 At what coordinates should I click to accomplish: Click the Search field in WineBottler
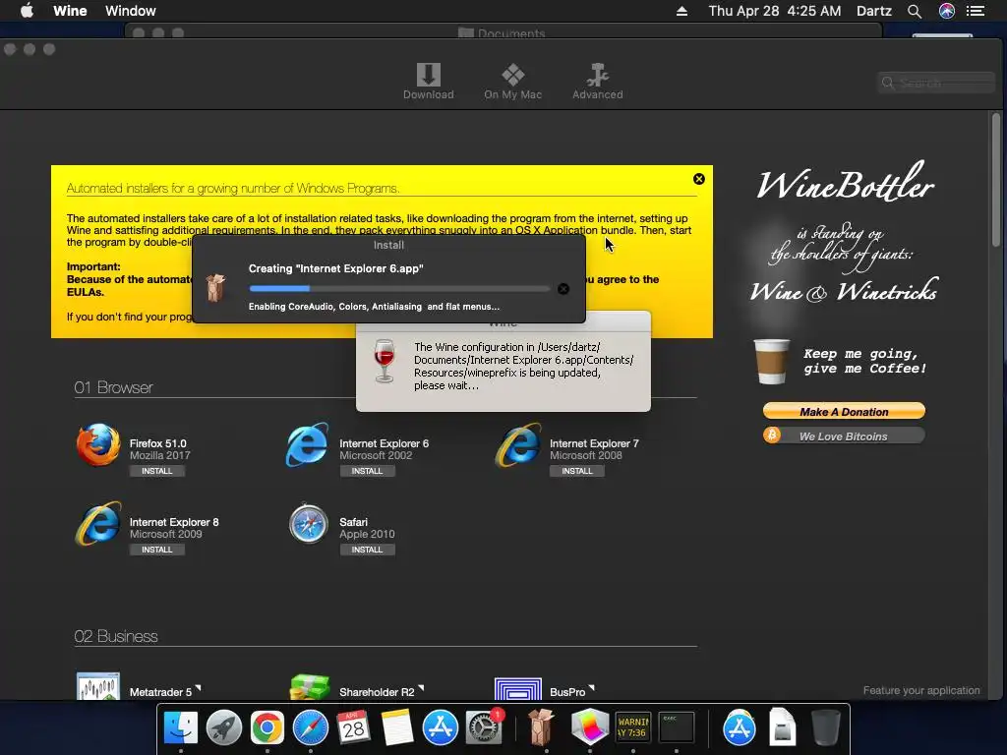click(936, 83)
